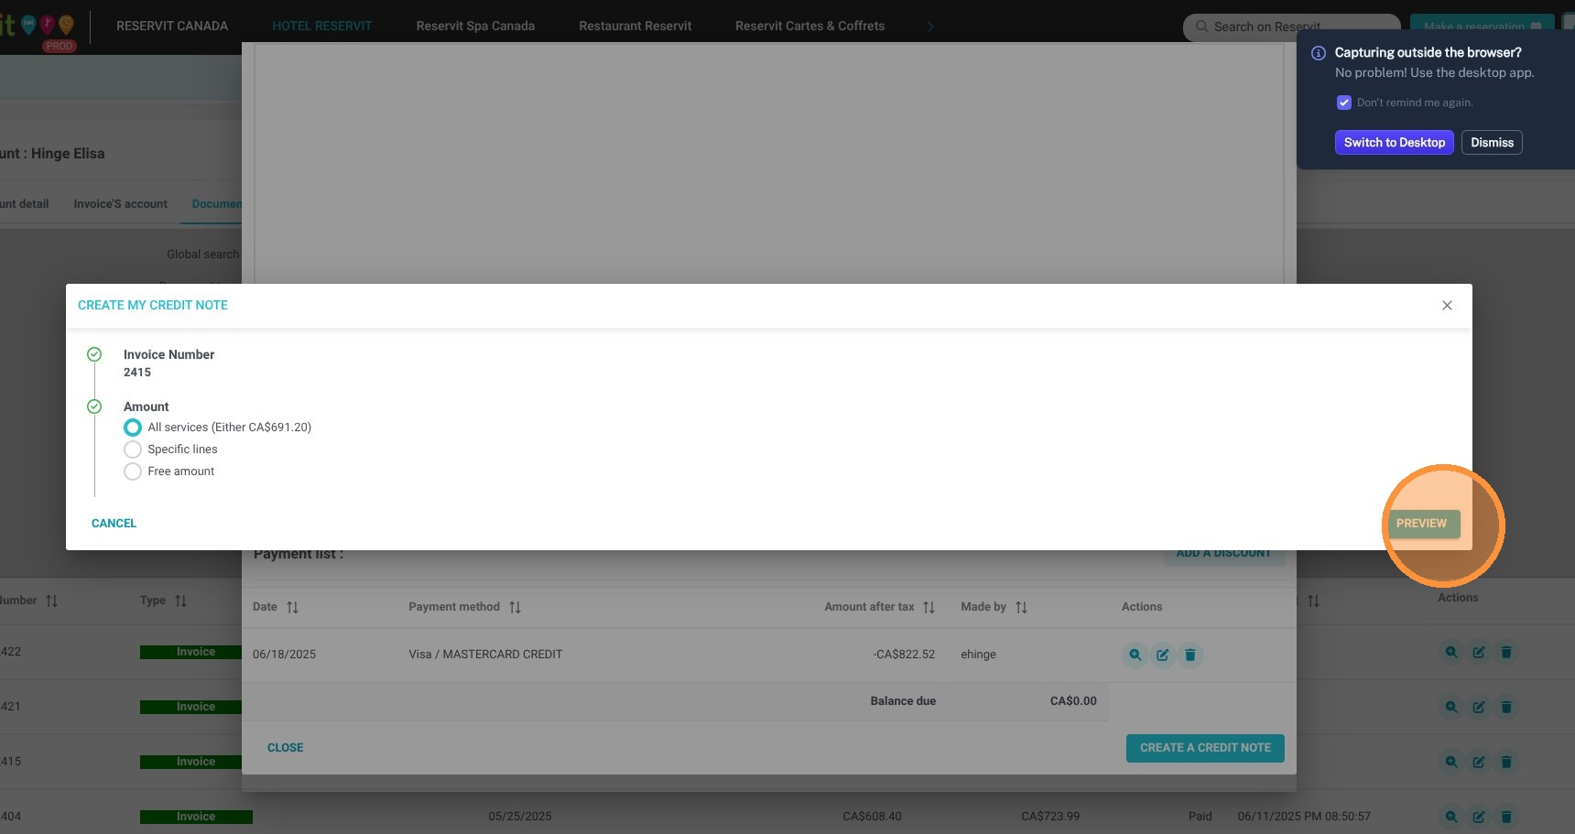This screenshot has width=1575, height=834.
Task: Click the info icon in capture popup
Action: pos(1319,53)
